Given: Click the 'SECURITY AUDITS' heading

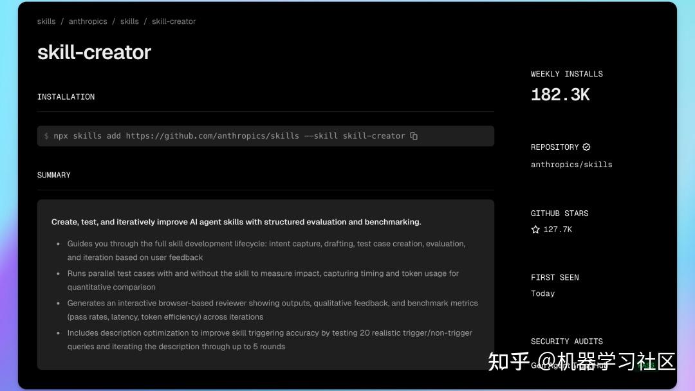Looking at the screenshot, I should coord(567,341).
